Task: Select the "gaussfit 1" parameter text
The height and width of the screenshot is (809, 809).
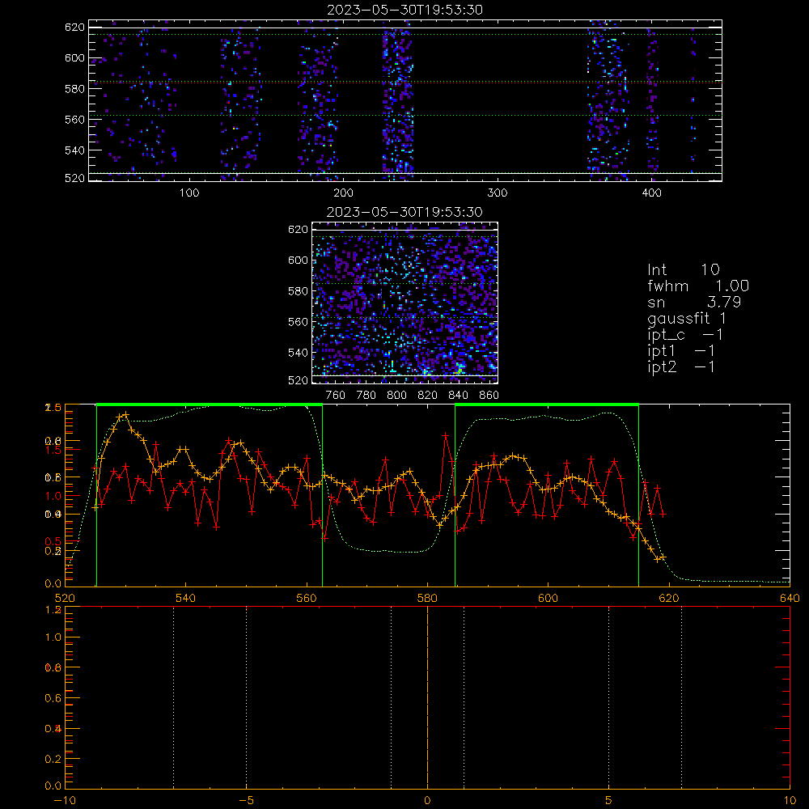Action: [687, 318]
